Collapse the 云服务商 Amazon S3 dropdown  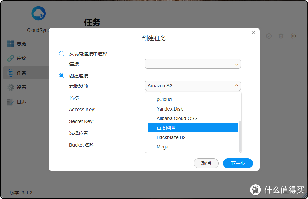pyautogui.click(x=193, y=86)
